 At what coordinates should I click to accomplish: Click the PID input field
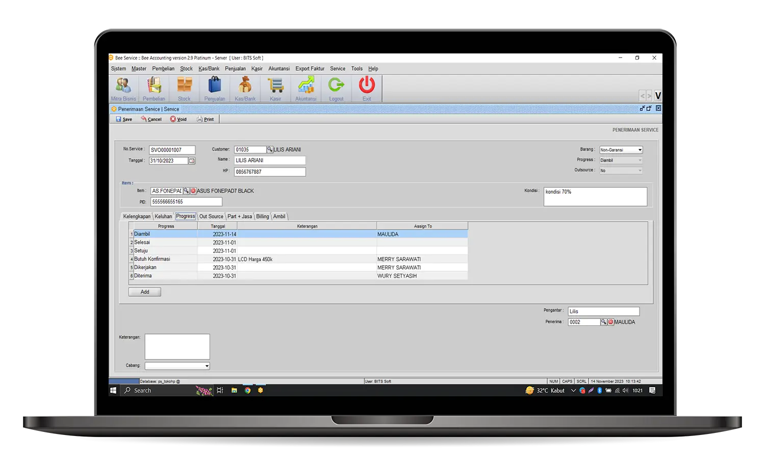pos(186,202)
